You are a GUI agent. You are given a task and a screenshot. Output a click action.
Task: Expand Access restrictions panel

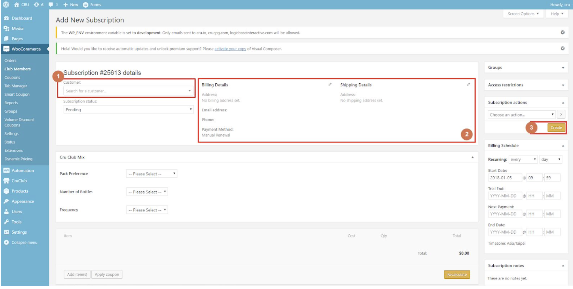click(563, 85)
